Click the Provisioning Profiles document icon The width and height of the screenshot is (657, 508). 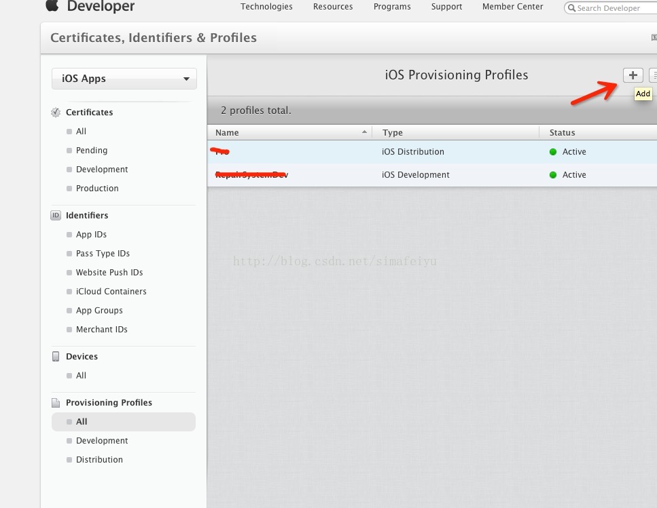point(55,403)
